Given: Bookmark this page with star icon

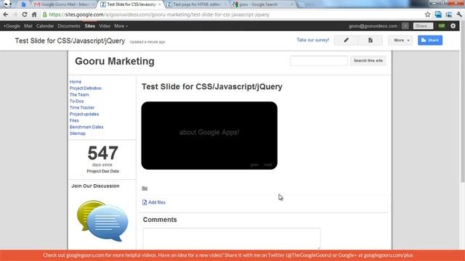Looking at the screenshot, I should tap(427, 14).
